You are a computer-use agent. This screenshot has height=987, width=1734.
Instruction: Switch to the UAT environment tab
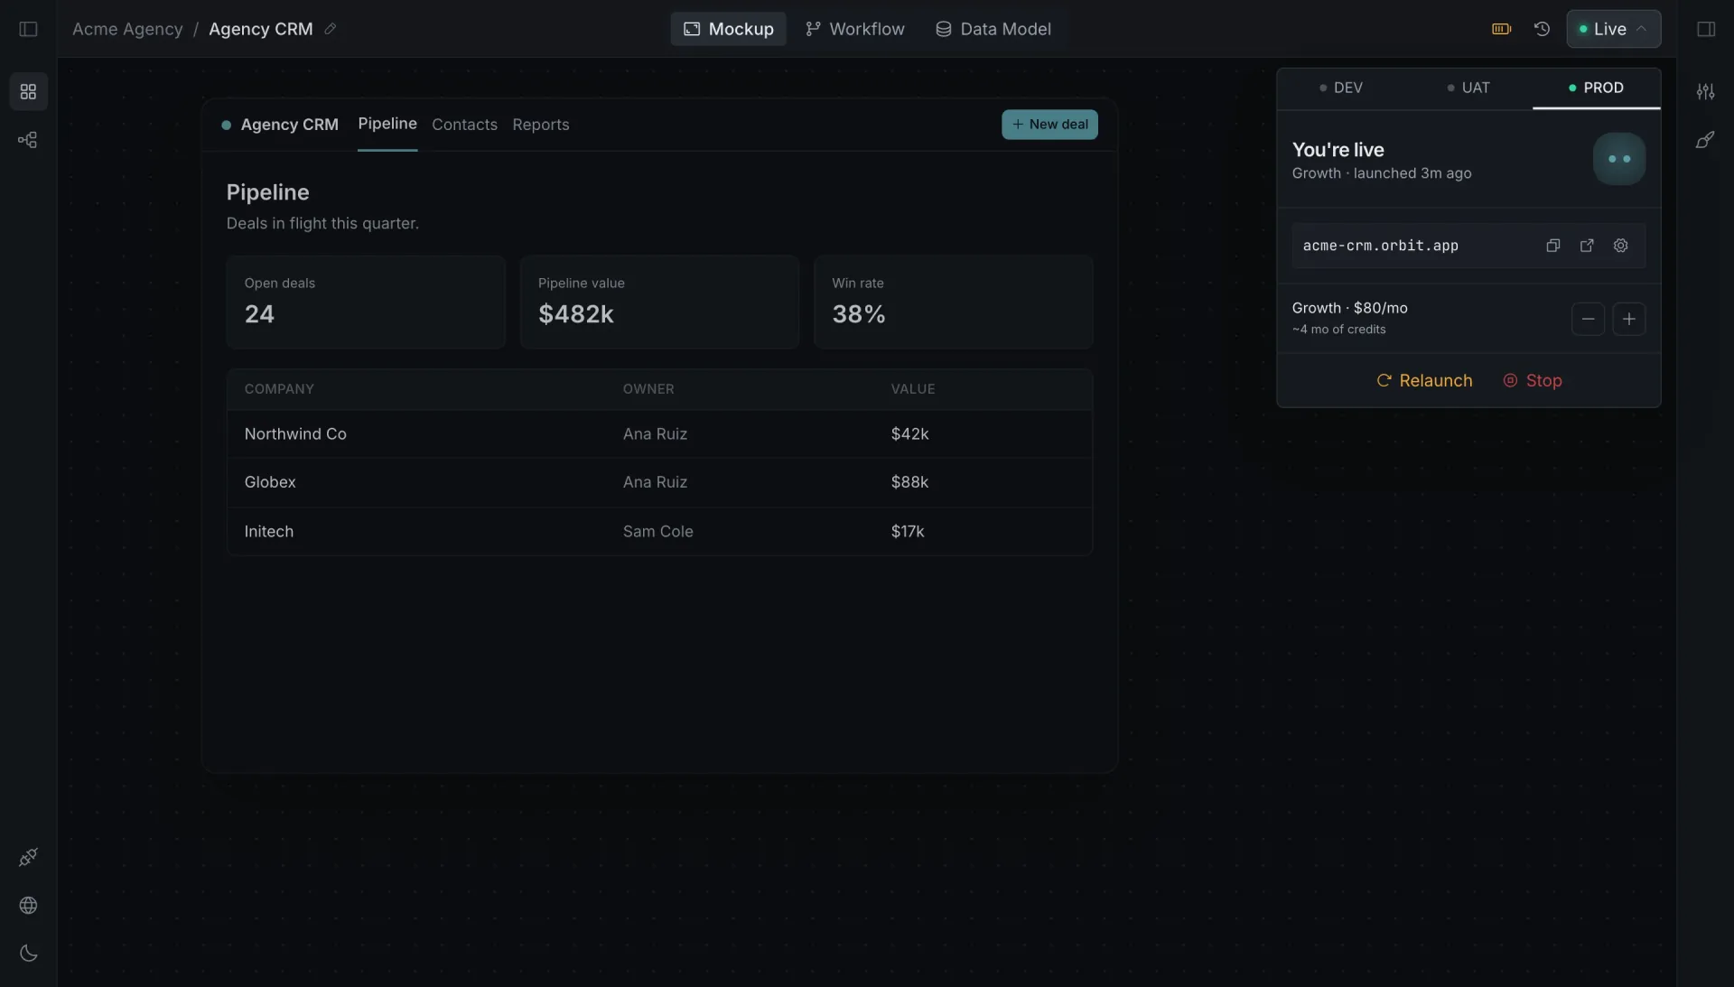pos(1468,88)
